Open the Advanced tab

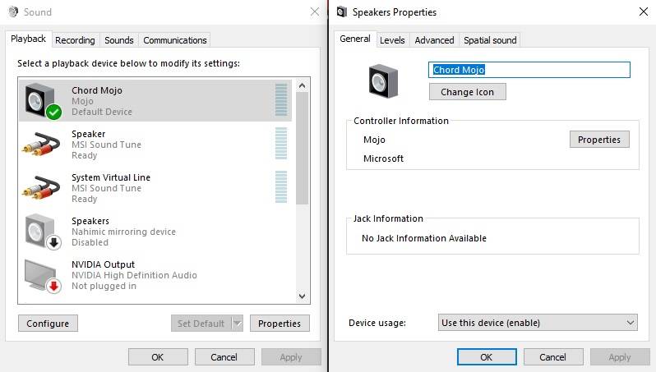click(x=434, y=40)
